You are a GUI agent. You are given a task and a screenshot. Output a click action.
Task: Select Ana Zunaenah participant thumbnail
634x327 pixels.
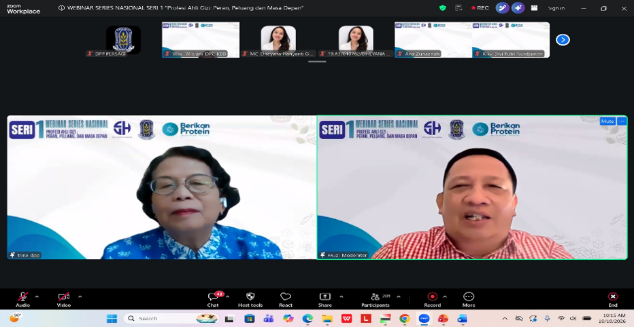coord(433,40)
